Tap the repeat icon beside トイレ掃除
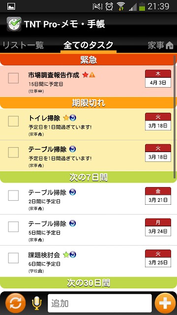This screenshot has width=177, height=315. (x=73, y=118)
